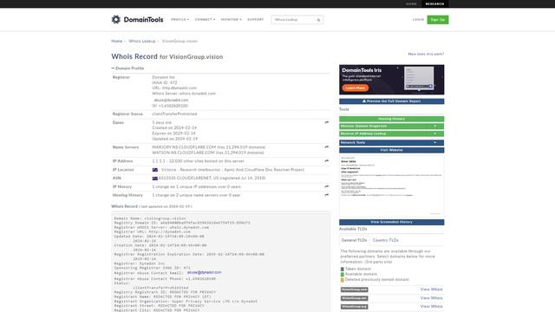Click the share arrow in Name Servers row

[x=326, y=146]
